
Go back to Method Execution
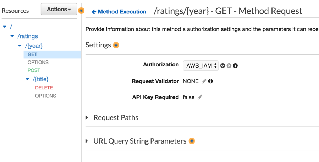[x=119, y=12]
